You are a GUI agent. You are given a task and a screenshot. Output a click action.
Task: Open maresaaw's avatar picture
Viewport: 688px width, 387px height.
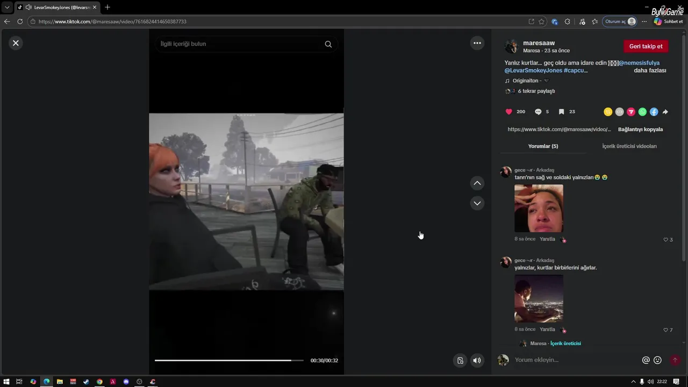tap(511, 46)
